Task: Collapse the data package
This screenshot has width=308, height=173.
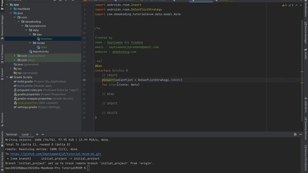Action: pyautogui.click(x=26, y=30)
